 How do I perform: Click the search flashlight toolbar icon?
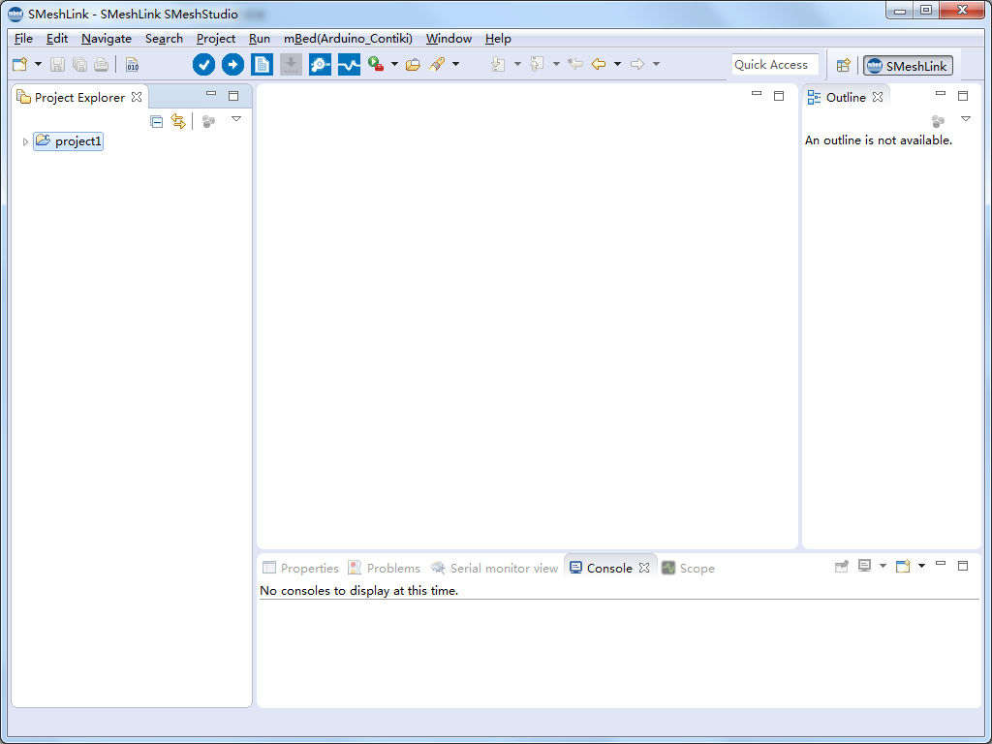coord(437,64)
